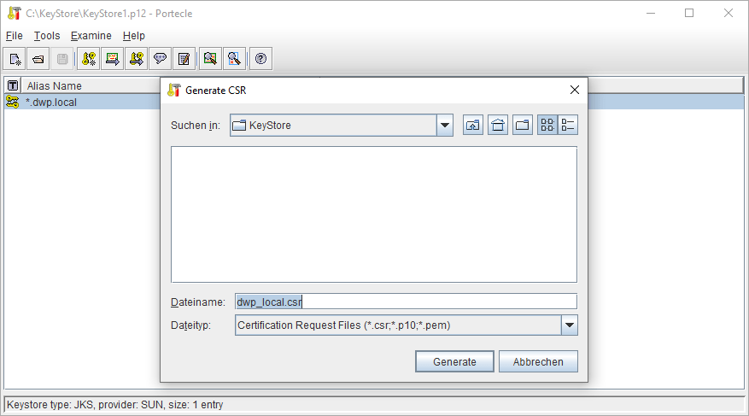The width and height of the screenshot is (749, 416).
Task: Jump to the home directory
Action: click(498, 126)
